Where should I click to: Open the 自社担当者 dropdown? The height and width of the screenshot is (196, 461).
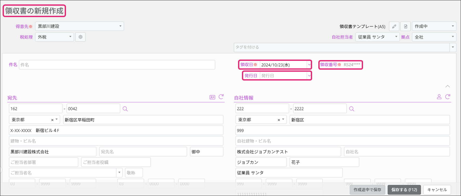click(x=377, y=37)
